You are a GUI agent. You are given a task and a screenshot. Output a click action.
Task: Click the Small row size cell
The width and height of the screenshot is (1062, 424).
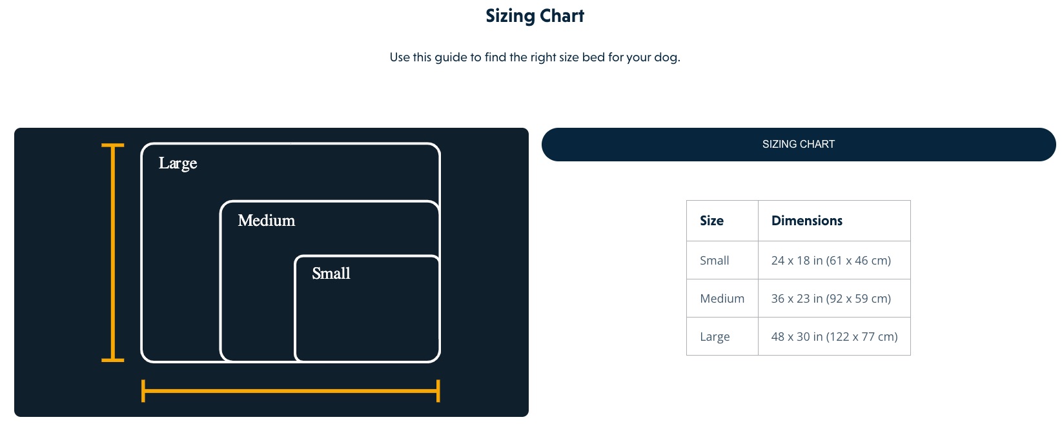[x=722, y=260]
